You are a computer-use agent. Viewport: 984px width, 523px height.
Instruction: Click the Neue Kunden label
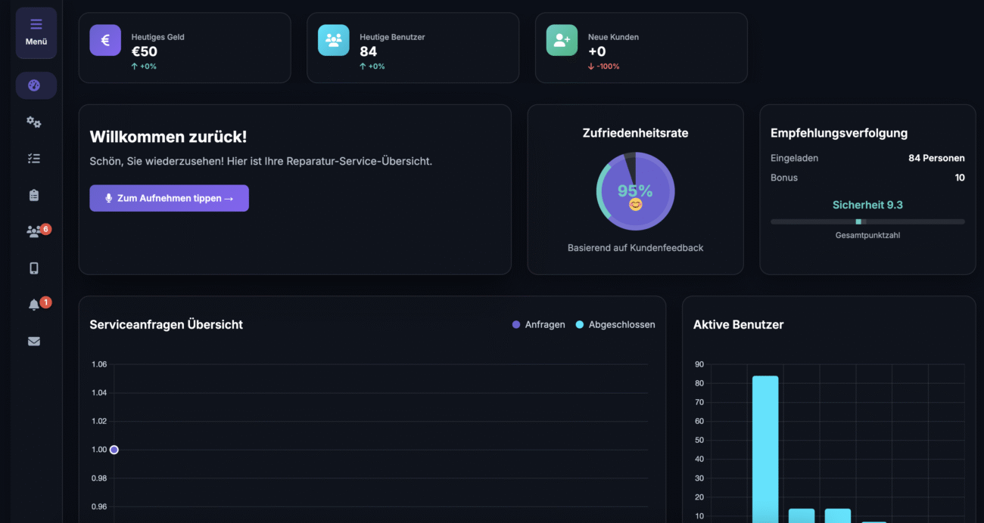pos(613,37)
